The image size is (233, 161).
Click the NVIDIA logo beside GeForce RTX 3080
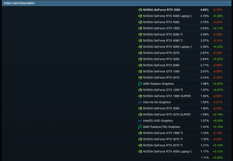click(140, 108)
